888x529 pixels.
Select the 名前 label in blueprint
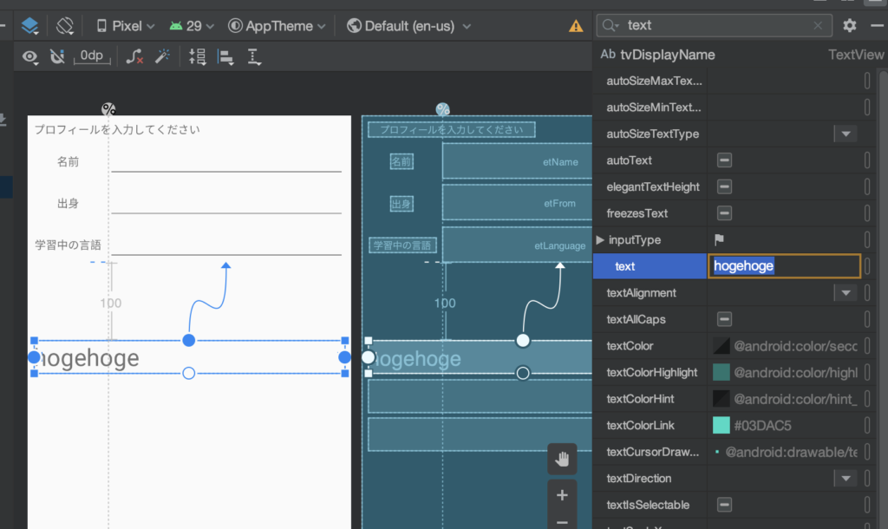pyautogui.click(x=402, y=161)
